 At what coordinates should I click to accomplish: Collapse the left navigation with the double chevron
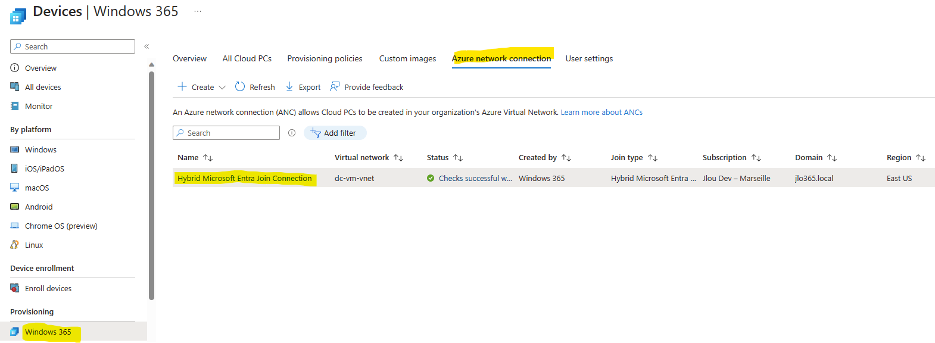(147, 46)
